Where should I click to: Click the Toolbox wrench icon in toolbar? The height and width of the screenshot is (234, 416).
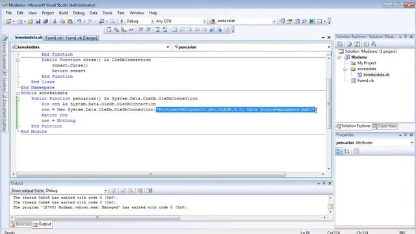point(304,21)
